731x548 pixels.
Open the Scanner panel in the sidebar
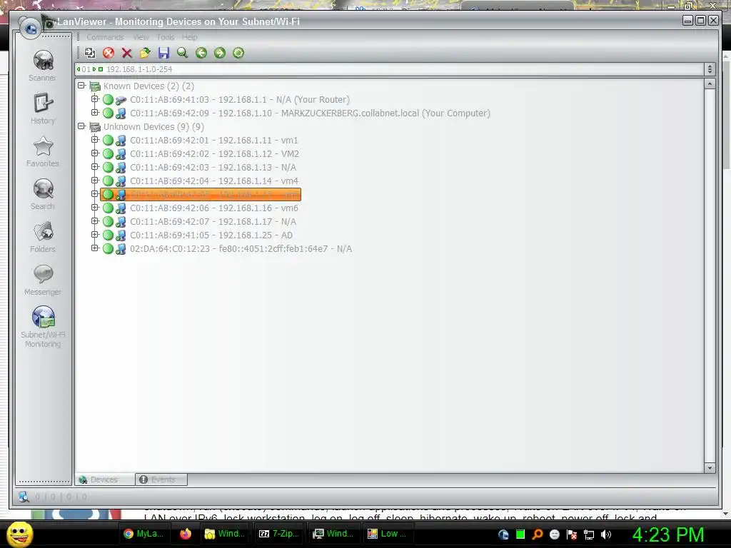(x=43, y=66)
